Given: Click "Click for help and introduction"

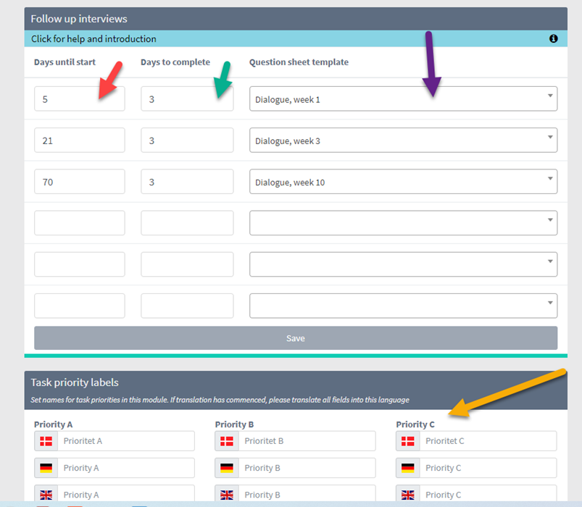Looking at the screenshot, I should 95,38.
